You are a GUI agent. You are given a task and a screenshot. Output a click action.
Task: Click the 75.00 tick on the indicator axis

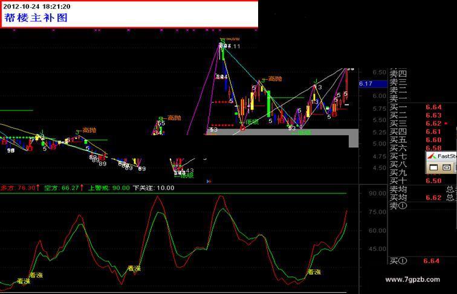[377, 212]
